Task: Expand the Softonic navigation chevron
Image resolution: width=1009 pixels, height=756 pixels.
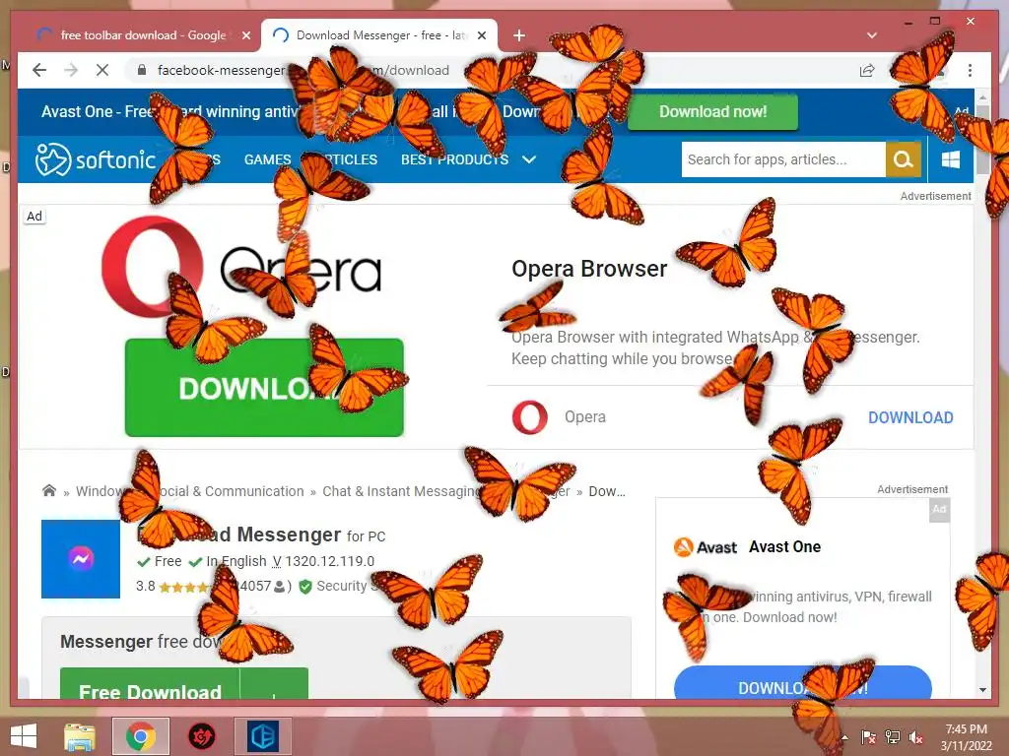Action: click(529, 159)
